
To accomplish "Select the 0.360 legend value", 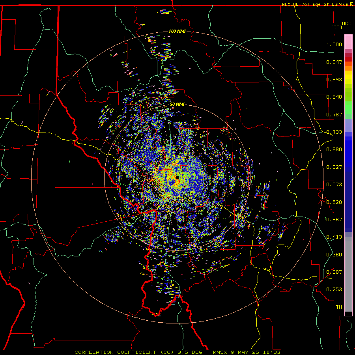I will 334,255.
